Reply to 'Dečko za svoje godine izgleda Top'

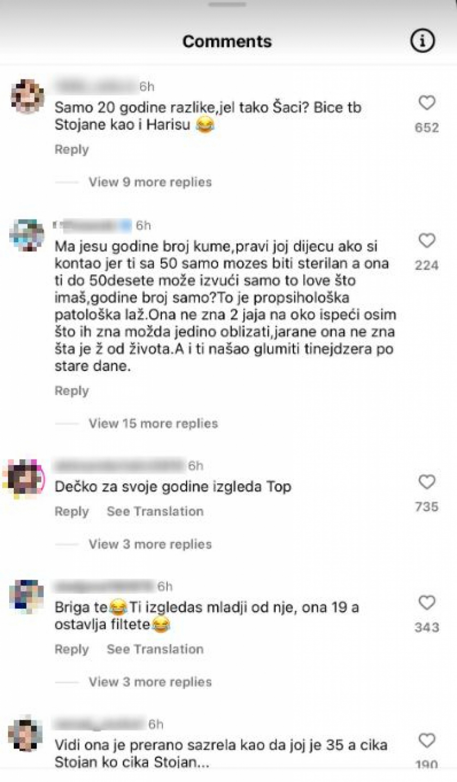coord(72,511)
